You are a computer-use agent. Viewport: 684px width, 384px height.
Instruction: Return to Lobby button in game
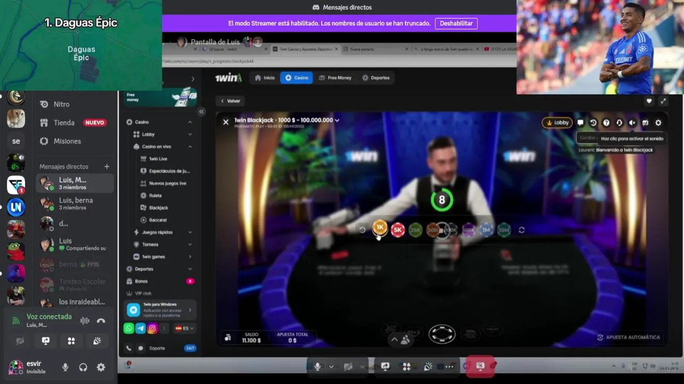pos(557,123)
